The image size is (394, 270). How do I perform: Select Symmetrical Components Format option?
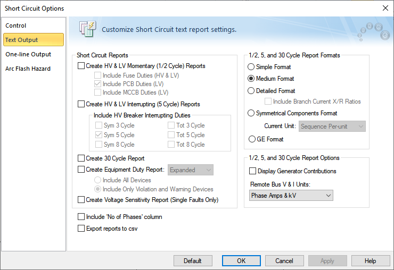tap(251, 113)
